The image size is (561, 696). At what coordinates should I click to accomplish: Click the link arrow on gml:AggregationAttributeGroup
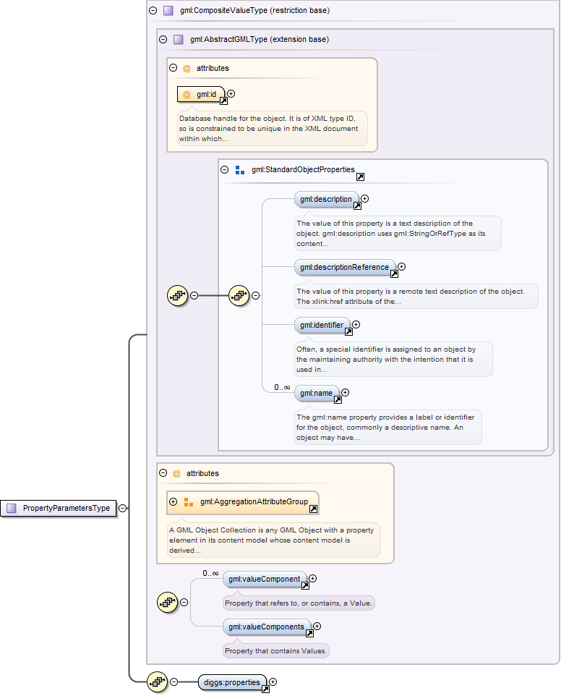(x=313, y=509)
